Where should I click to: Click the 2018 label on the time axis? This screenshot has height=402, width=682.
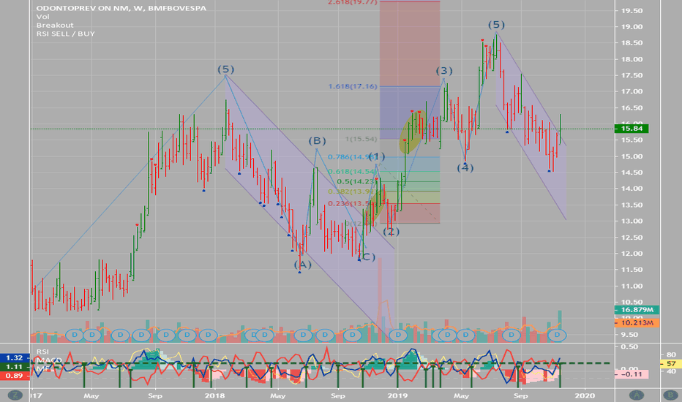point(214,395)
